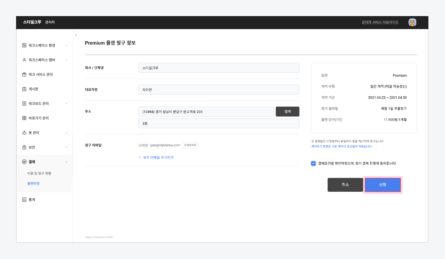
Task: Click the security lock icon
Action: (x=24, y=147)
